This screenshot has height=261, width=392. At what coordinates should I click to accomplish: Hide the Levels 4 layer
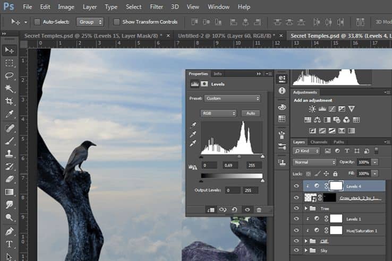pos(296,186)
